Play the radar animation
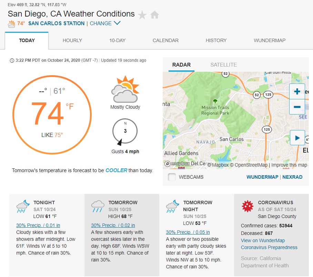The height and width of the screenshot is (277, 313). click(297, 138)
